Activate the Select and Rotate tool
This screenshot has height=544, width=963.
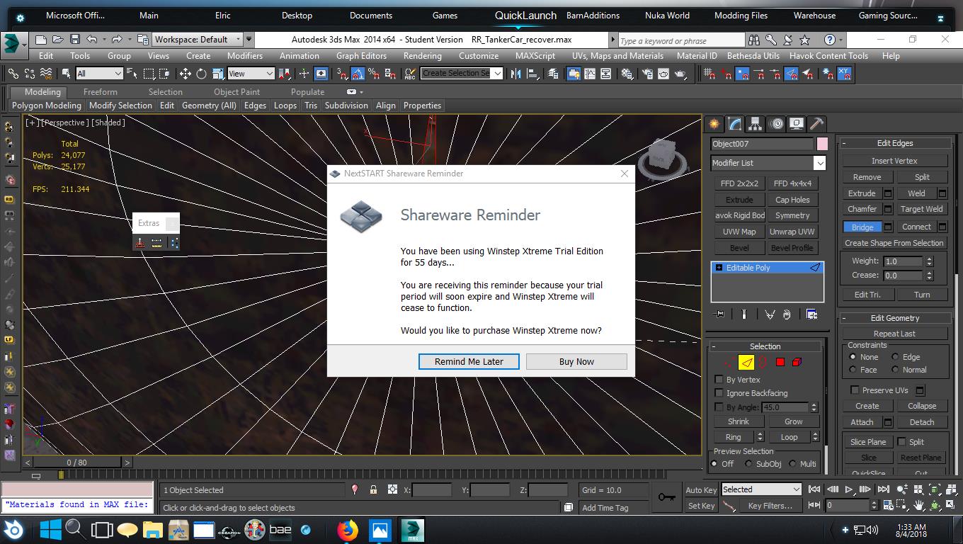(201, 74)
